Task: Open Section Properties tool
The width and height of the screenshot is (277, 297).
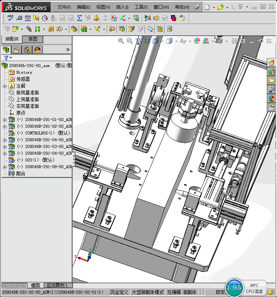Action: [36, 18]
